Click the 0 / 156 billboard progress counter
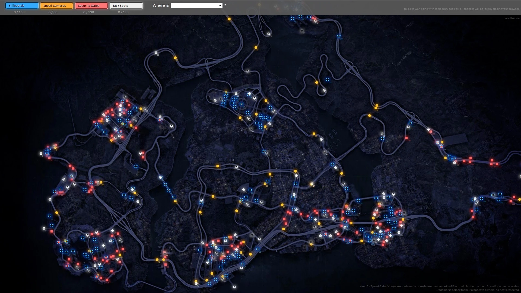 pyautogui.click(x=19, y=12)
